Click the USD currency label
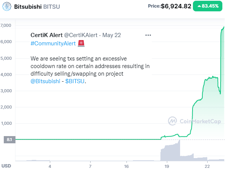Screen dimensions: 225x169 (x=6, y=166)
